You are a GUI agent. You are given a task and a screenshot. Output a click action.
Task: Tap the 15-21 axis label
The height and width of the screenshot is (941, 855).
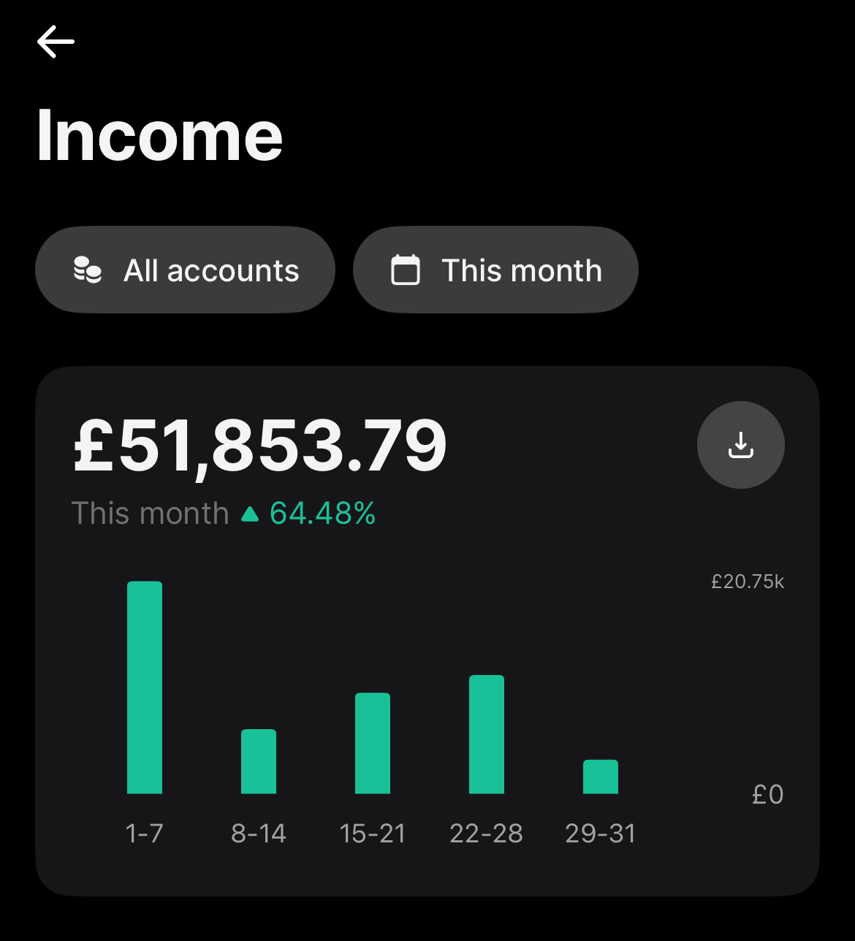click(373, 834)
